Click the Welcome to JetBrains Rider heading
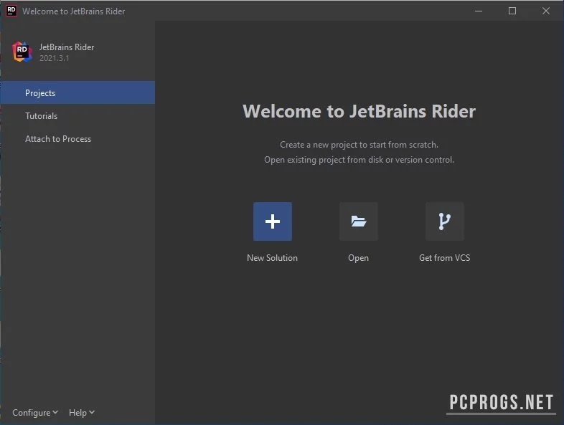Image resolution: width=564 pixels, height=425 pixels. click(359, 111)
